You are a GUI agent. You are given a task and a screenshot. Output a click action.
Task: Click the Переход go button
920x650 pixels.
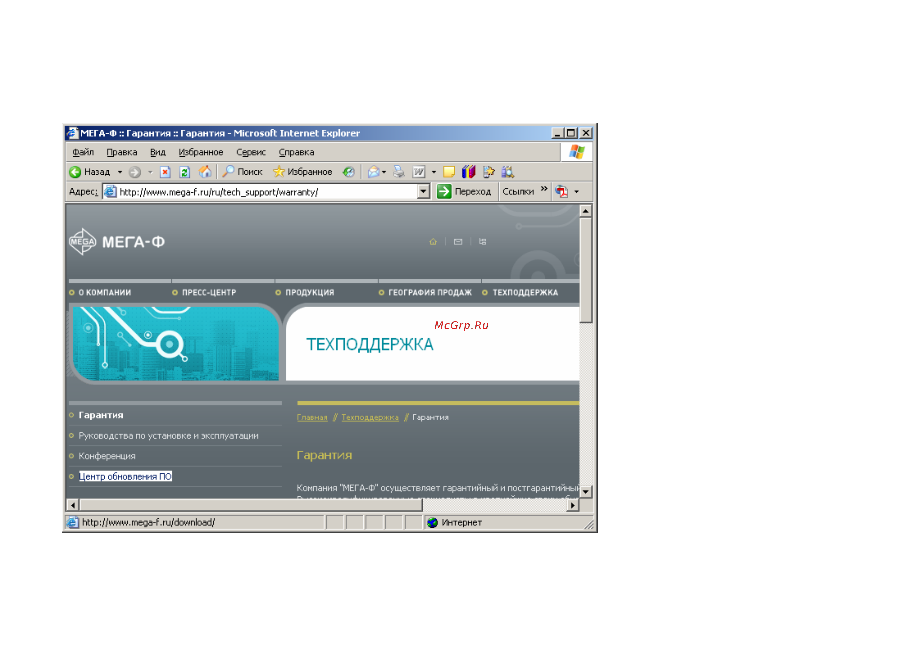(x=464, y=192)
